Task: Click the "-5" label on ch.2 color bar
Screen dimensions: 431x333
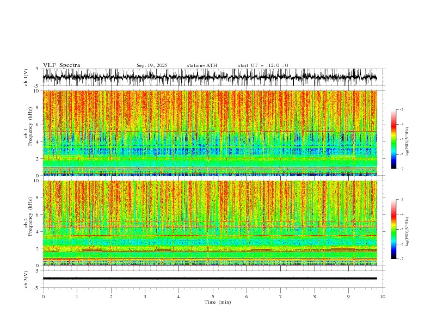Action: [x=401, y=229]
